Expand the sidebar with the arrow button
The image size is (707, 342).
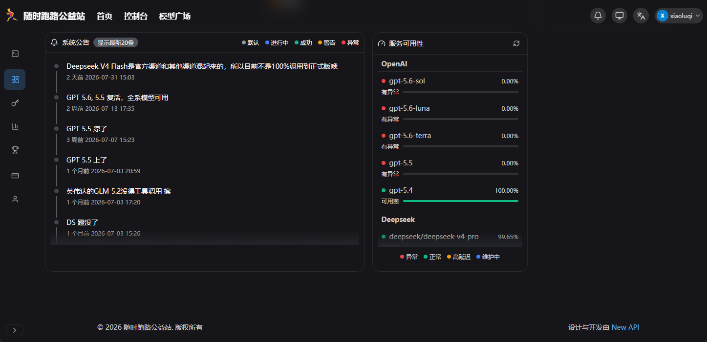click(15, 330)
